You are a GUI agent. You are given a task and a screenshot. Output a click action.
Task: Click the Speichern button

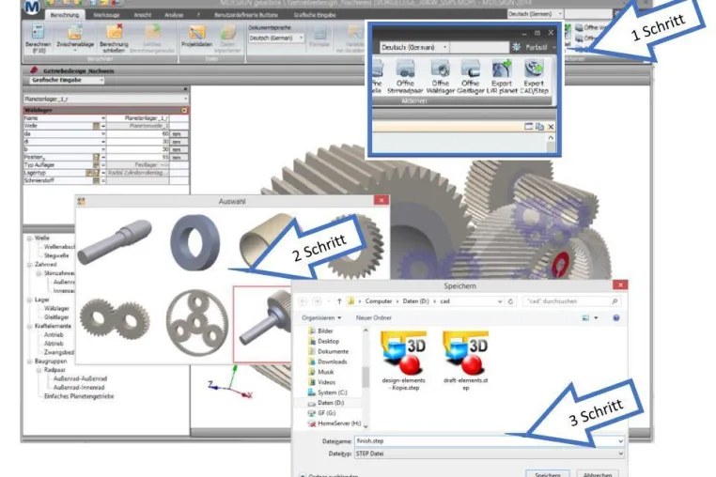pyautogui.click(x=548, y=474)
